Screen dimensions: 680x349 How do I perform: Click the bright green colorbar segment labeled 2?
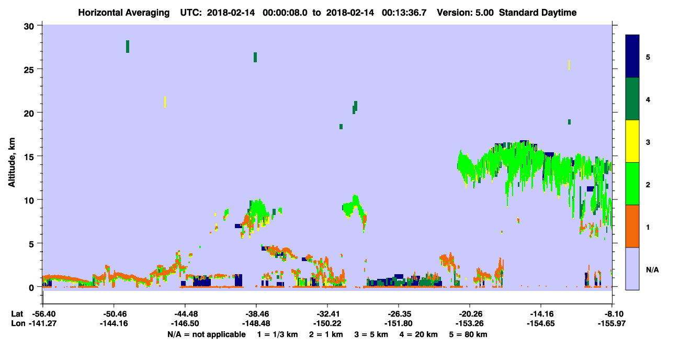(632, 184)
